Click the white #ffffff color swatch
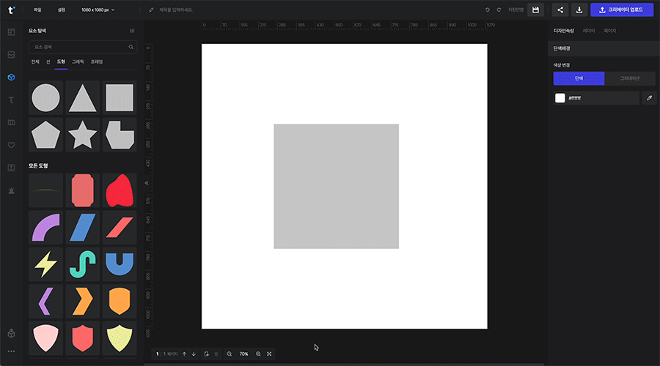This screenshot has width=660, height=366. click(x=560, y=98)
